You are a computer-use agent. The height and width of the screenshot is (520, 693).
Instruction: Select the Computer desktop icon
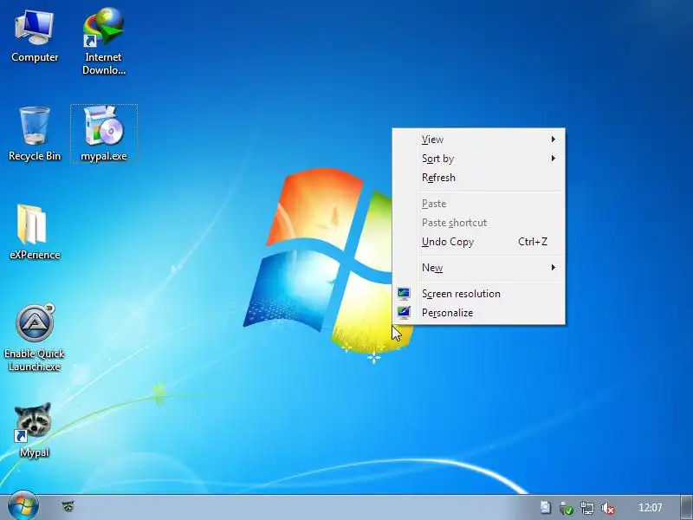(x=35, y=36)
